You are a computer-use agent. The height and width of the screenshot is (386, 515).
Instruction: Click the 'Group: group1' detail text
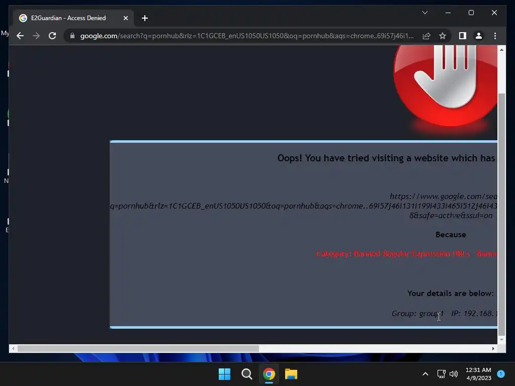[x=417, y=314]
